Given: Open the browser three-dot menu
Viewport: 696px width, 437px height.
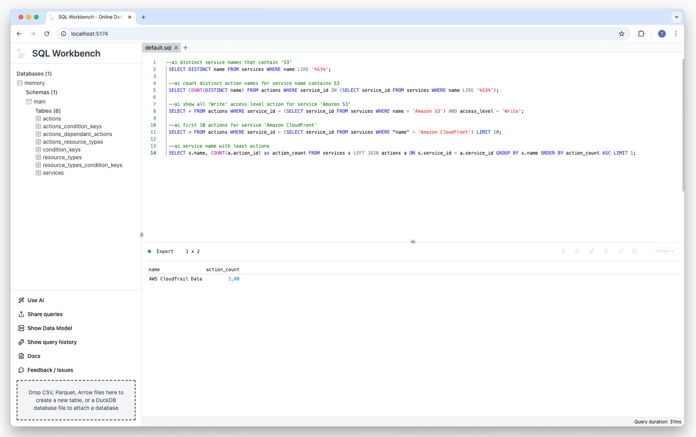Looking at the screenshot, I should [676, 34].
